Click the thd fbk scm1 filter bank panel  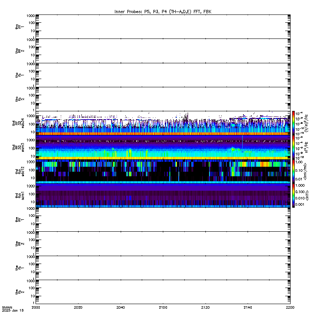[x=163, y=196]
